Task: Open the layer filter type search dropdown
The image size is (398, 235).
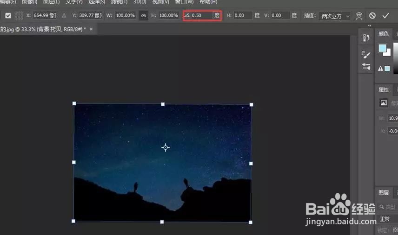Action: (387, 207)
